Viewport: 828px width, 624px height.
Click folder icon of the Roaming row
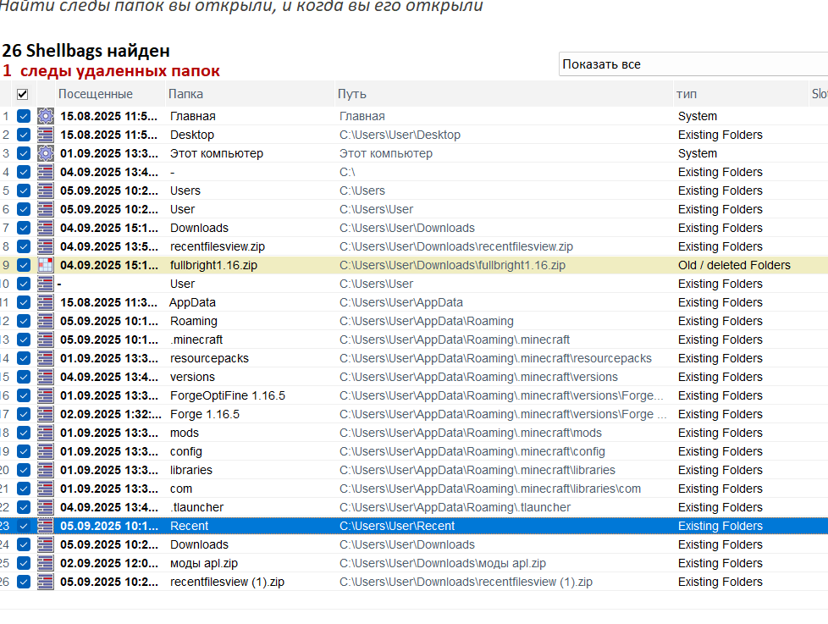(x=46, y=321)
